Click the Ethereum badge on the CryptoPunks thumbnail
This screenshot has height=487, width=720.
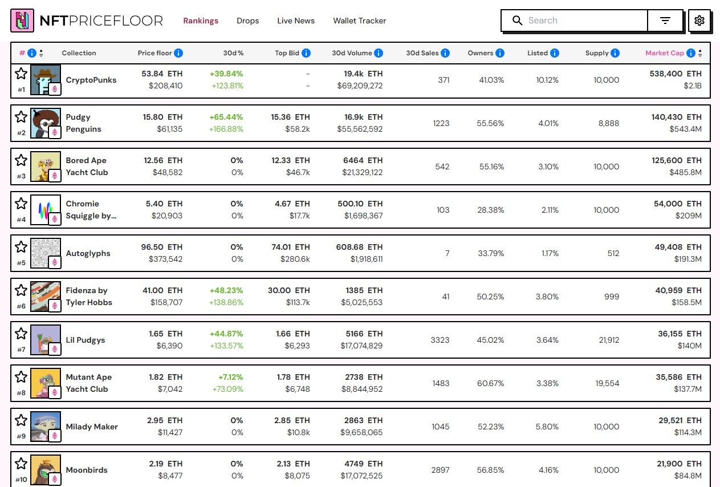[x=54, y=89]
